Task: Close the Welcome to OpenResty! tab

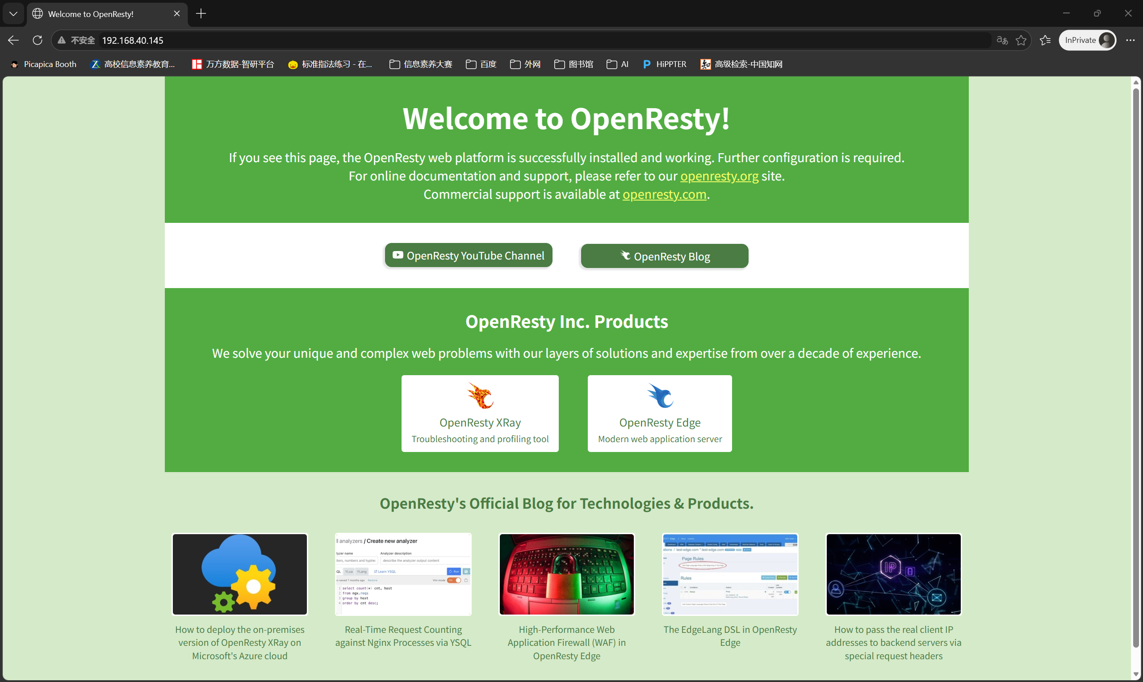Action: click(x=177, y=14)
